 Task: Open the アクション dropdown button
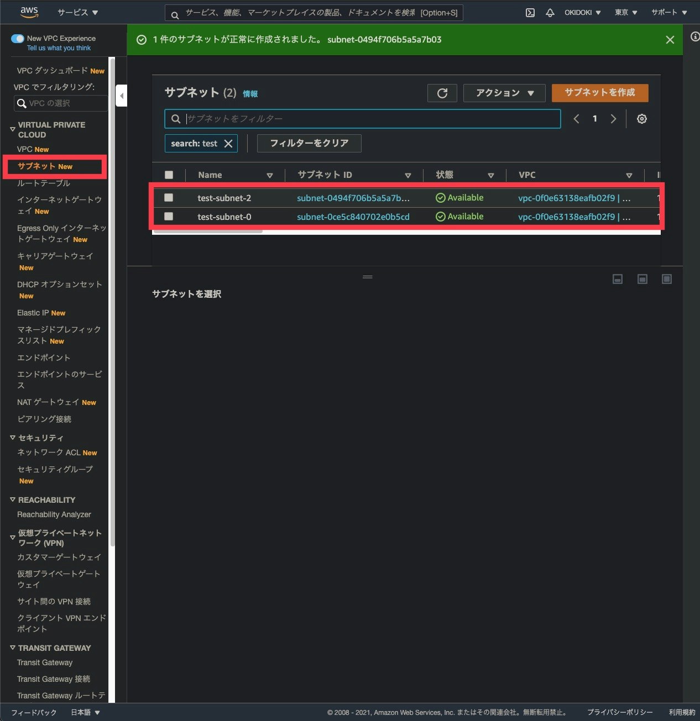pyautogui.click(x=504, y=93)
